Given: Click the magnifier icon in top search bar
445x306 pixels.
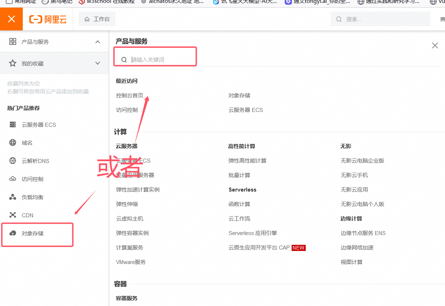Looking at the screenshot, I should (x=339, y=19).
